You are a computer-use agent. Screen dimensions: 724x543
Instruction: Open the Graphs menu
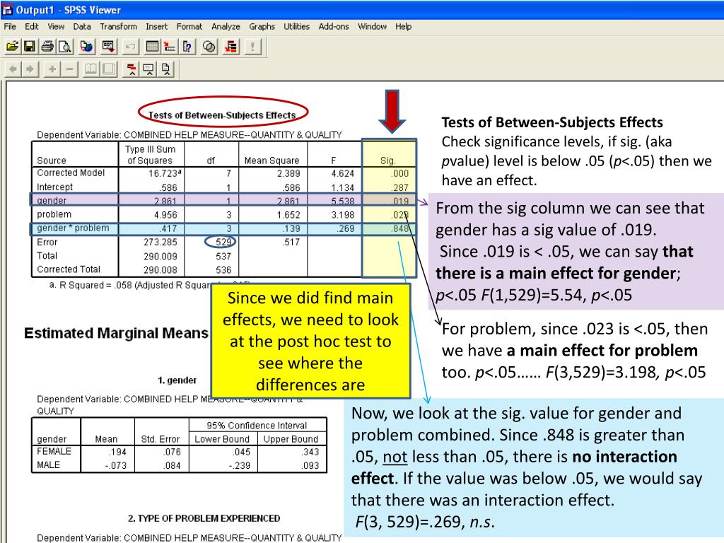[x=262, y=26]
